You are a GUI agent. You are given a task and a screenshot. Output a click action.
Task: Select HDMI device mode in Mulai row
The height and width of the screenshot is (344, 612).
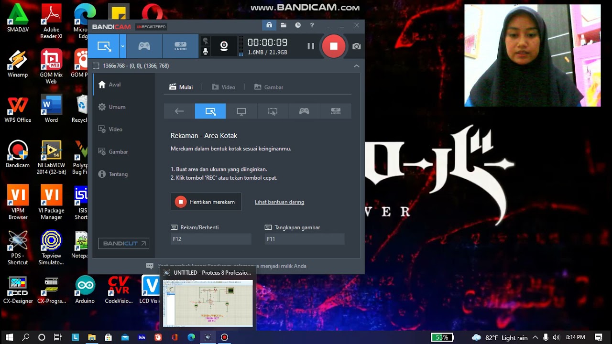(336, 111)
